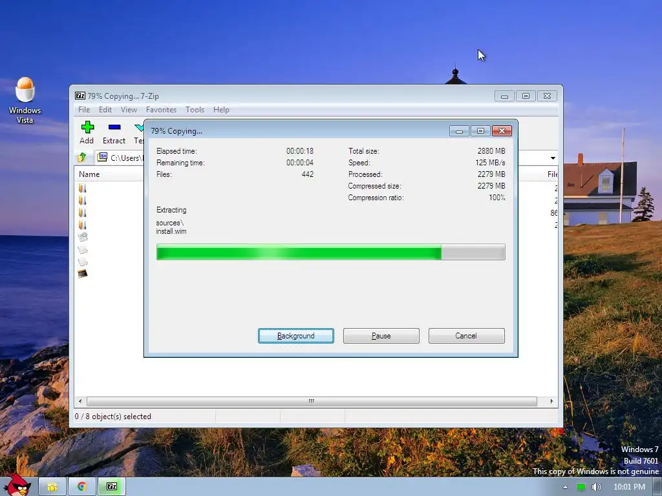The width and height of the screenshot is (662, 496).
Task: Click the Elapsed time 00:00:18 value
Action: pos(300,151)
